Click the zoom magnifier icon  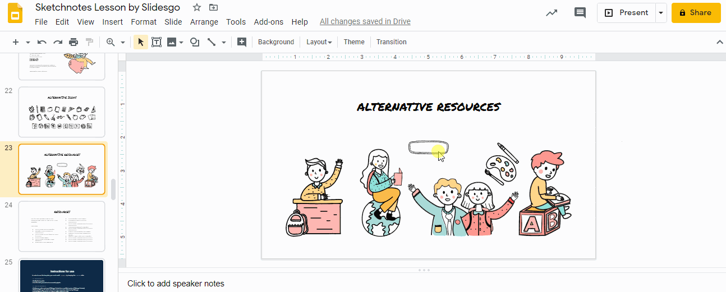pos(111,42)
